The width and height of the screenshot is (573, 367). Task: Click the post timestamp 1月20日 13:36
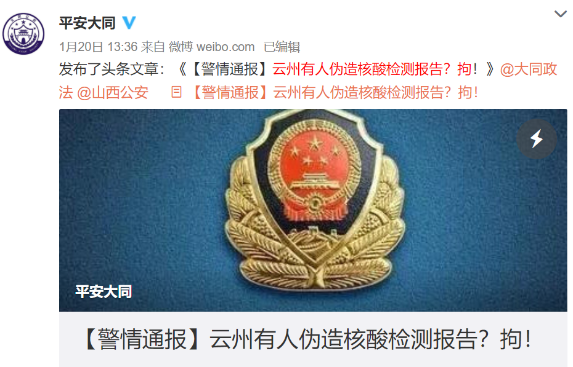[99, 47]
